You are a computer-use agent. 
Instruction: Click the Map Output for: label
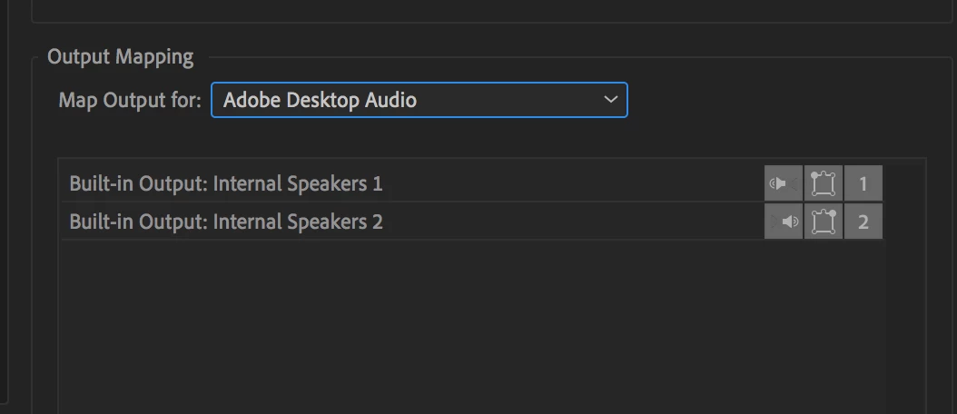pyautogui.click(x=130, y=100)
